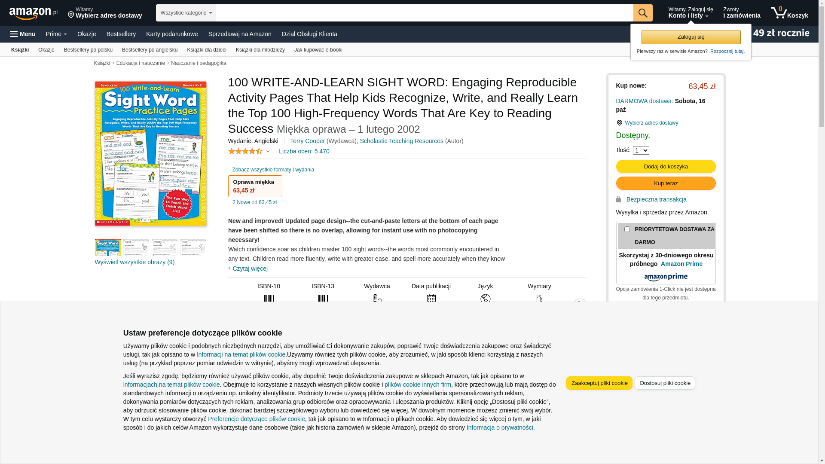Open the quantity dropdown

[x=641, y=150]
